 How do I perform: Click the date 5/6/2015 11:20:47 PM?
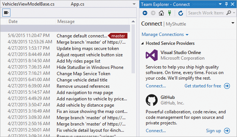[x=29, y=36]
